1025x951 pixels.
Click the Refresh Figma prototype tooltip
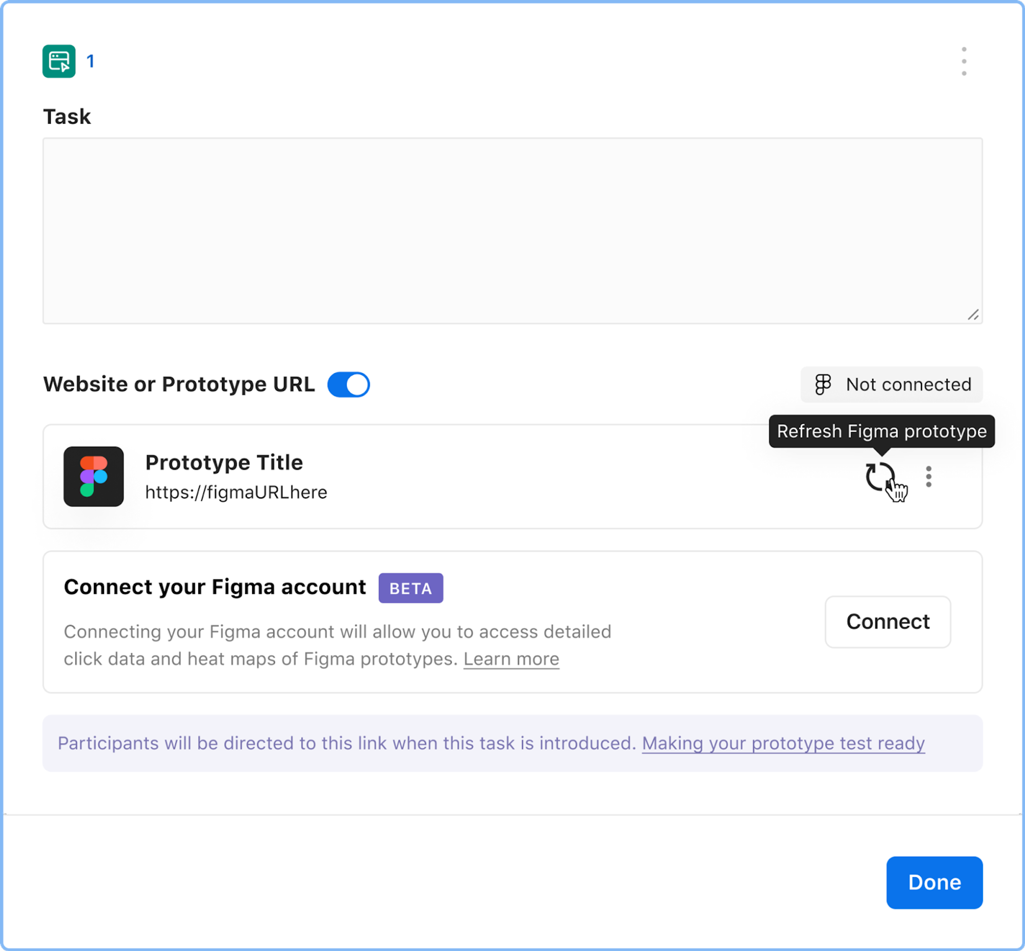[881, 431]
